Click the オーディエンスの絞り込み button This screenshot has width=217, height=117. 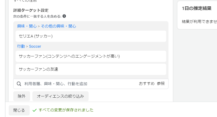[61, 96]
